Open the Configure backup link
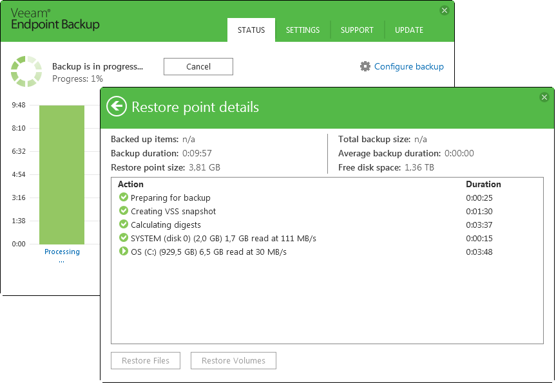Image resolution: width=556 pixels, height=386 pixels. (409, 66)
